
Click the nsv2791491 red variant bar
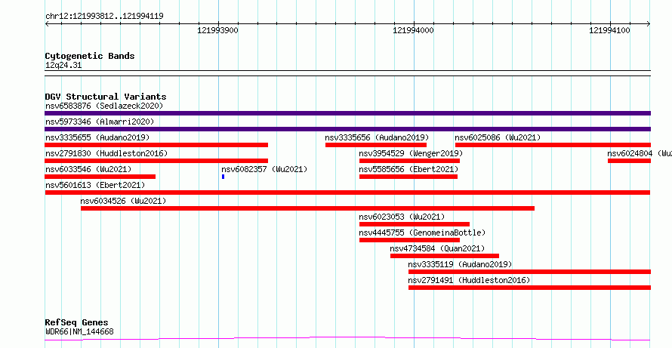[x=530, y=288]
